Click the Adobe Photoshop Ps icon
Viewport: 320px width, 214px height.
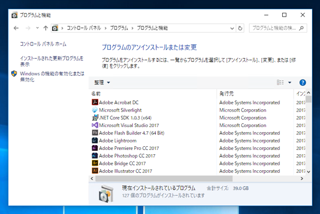(95, 156)
